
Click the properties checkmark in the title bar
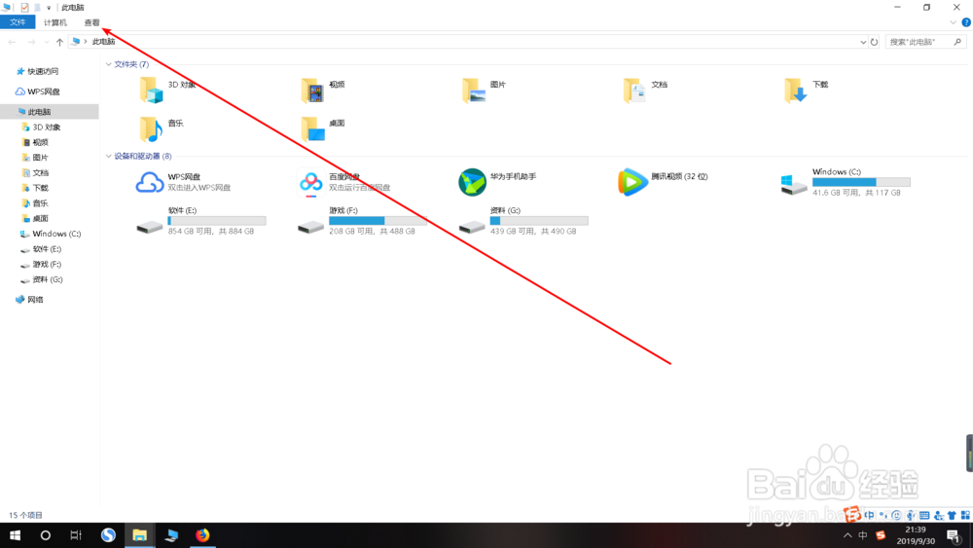(x=25, y=8)
